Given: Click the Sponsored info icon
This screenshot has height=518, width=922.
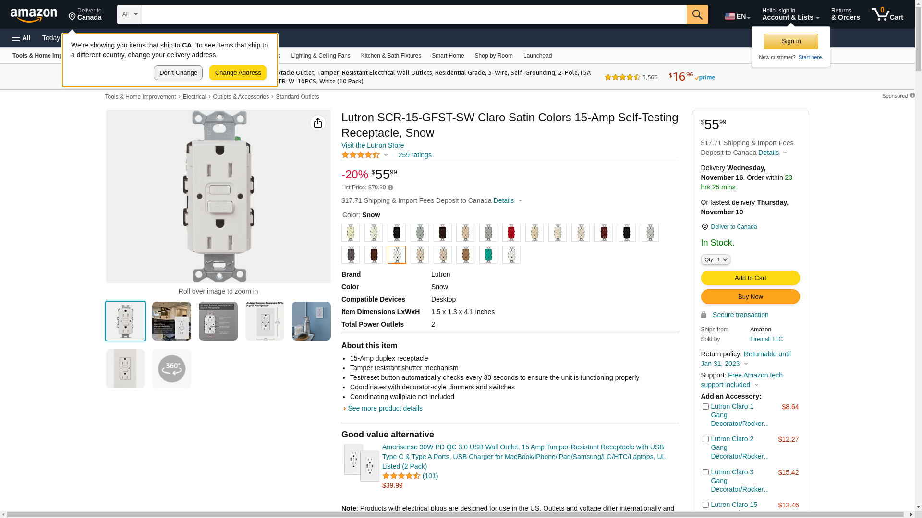Looking at the screenshot, I should [912, 95].
